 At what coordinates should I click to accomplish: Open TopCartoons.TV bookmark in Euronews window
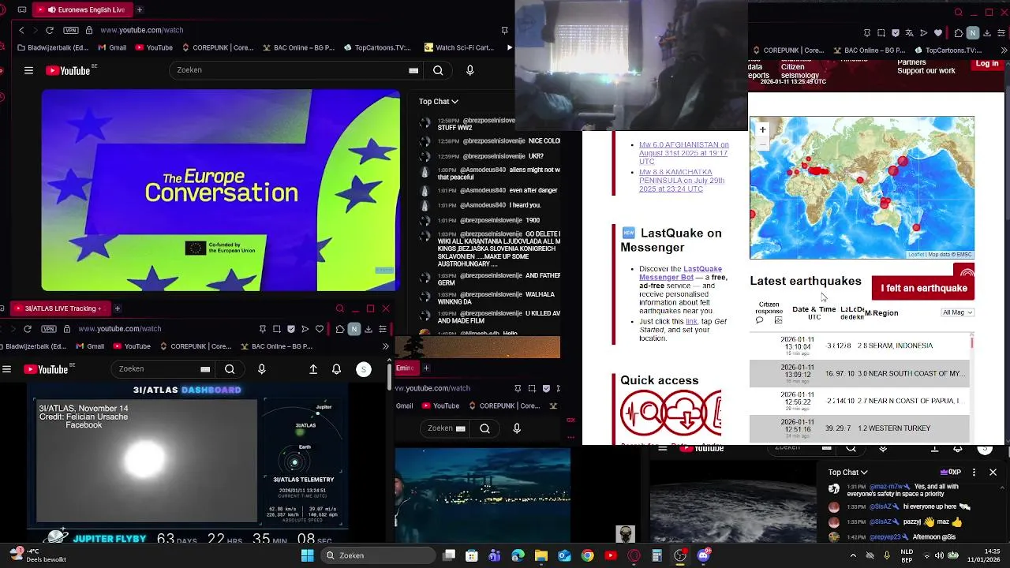tap(377, 47)
